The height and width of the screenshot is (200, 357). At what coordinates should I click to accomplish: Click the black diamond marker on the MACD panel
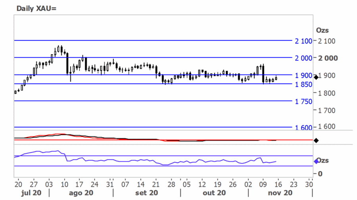pyautogui.click(x=316, y=141)
